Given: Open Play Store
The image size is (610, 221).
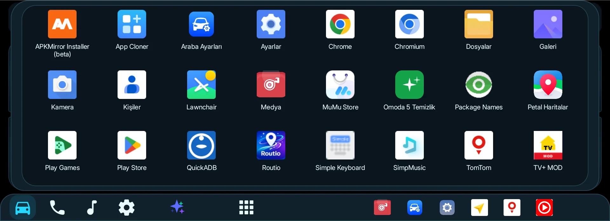Looking at the screenshot, I should 132,145.
